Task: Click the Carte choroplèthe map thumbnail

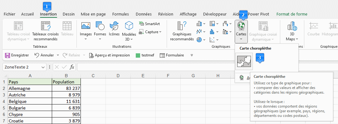Action: [244, 61]
